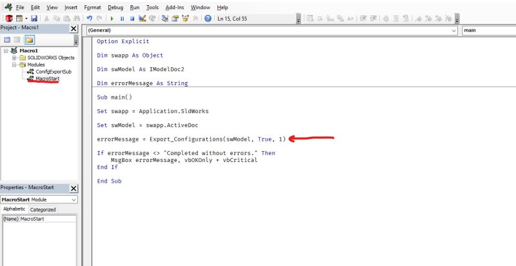Click the 'End Sub' code line
Image resolution: width=516 pixels, height=266 pixels.
pyautogui.click(x=109, y=181)
